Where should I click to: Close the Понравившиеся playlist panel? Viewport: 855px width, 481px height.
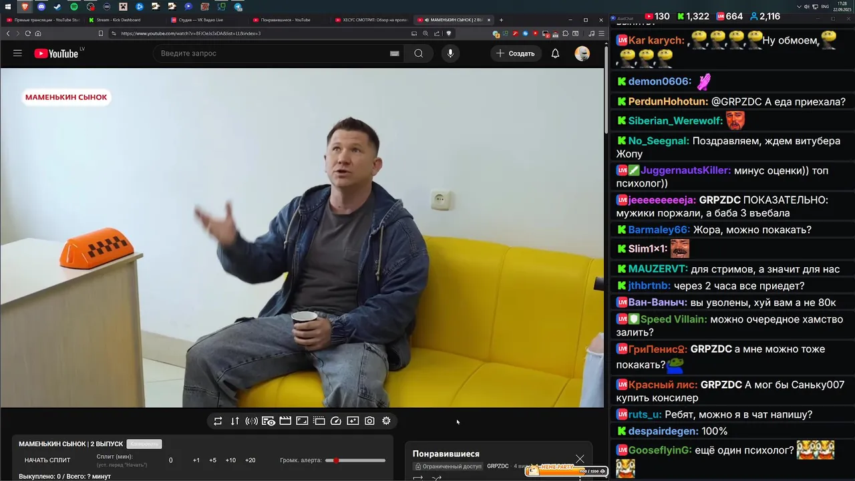coord(580,459)
